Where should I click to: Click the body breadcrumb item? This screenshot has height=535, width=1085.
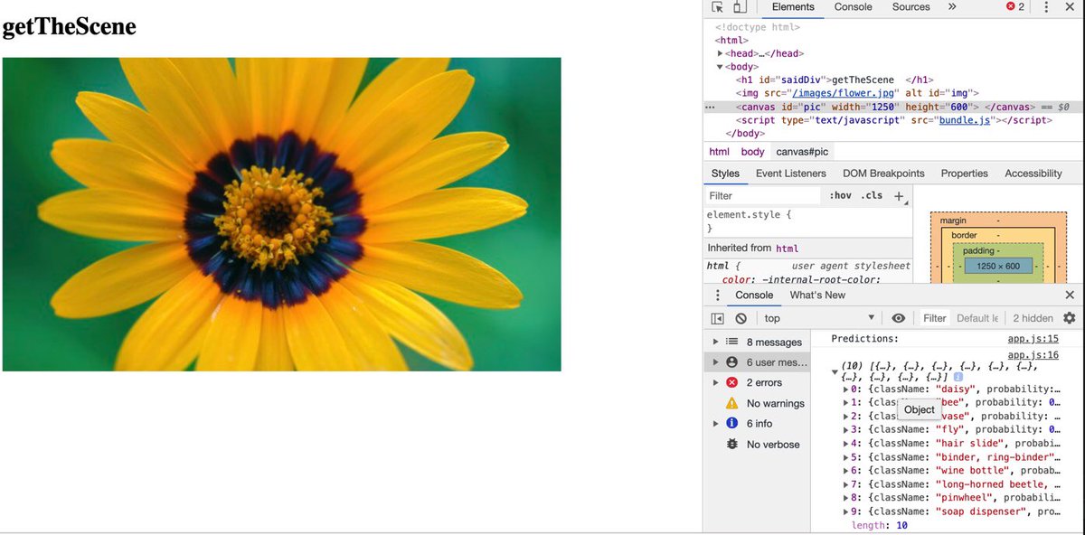pyautogui.click(x=752, y=152)
